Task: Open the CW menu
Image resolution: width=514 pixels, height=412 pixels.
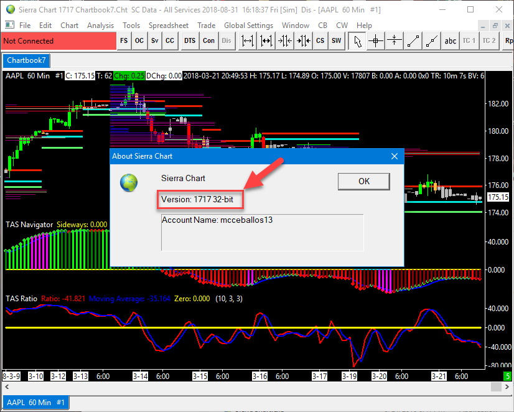Action: pyautogui.click(x=342, y=26)
